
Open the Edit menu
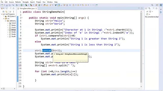[x=6, y=2]
